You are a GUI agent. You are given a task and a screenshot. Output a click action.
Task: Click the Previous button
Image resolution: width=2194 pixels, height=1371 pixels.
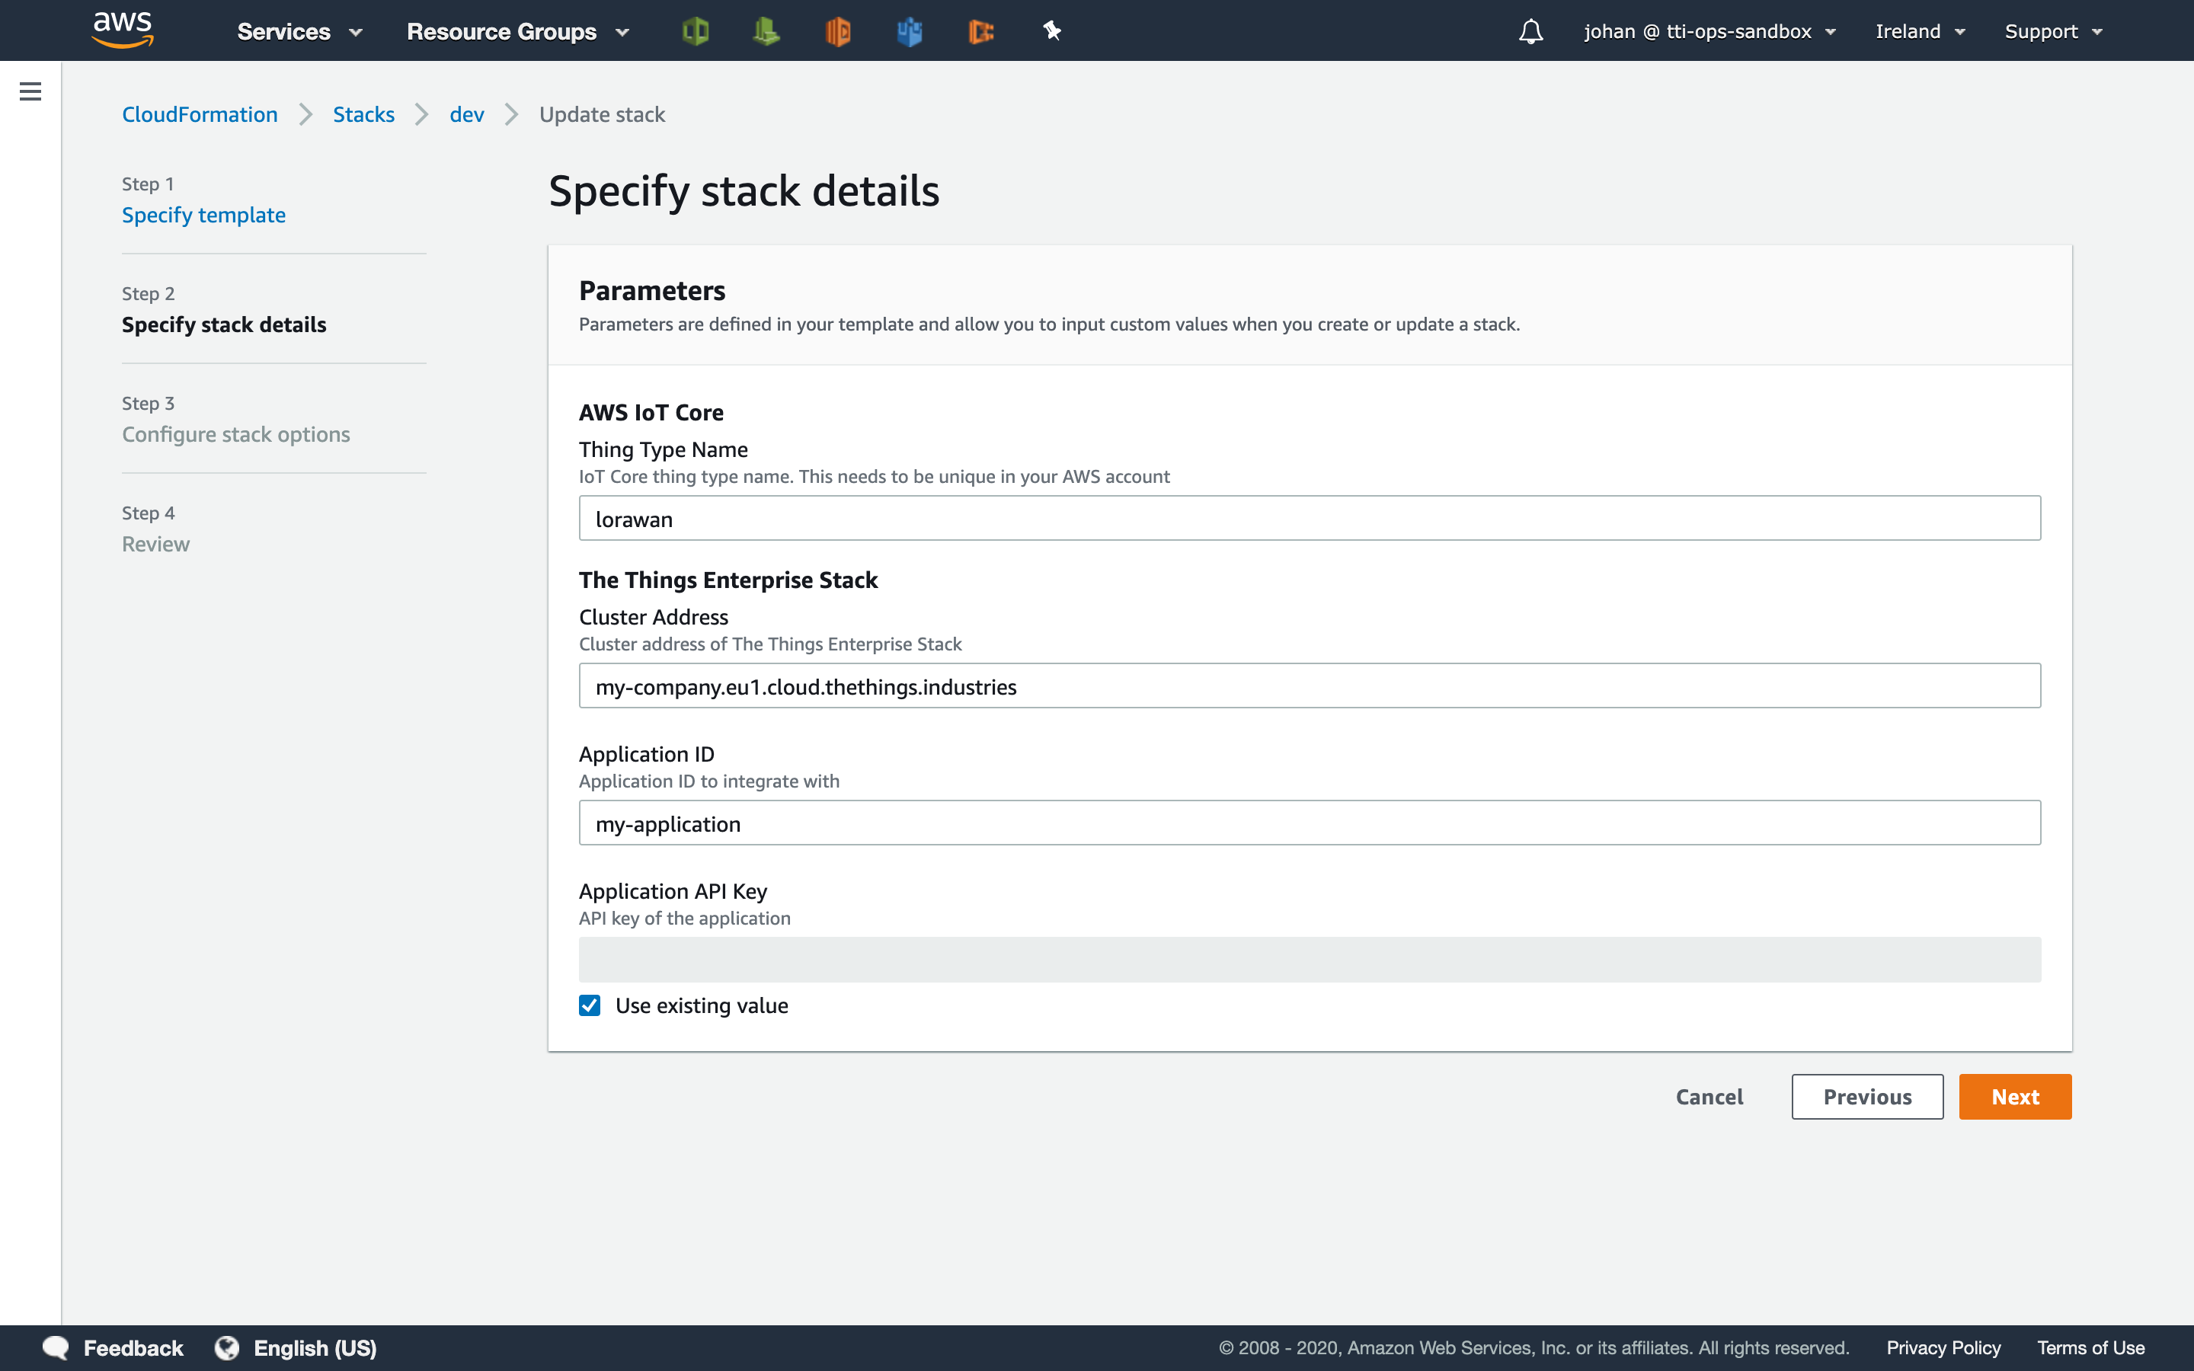tap(1866, 1097)
